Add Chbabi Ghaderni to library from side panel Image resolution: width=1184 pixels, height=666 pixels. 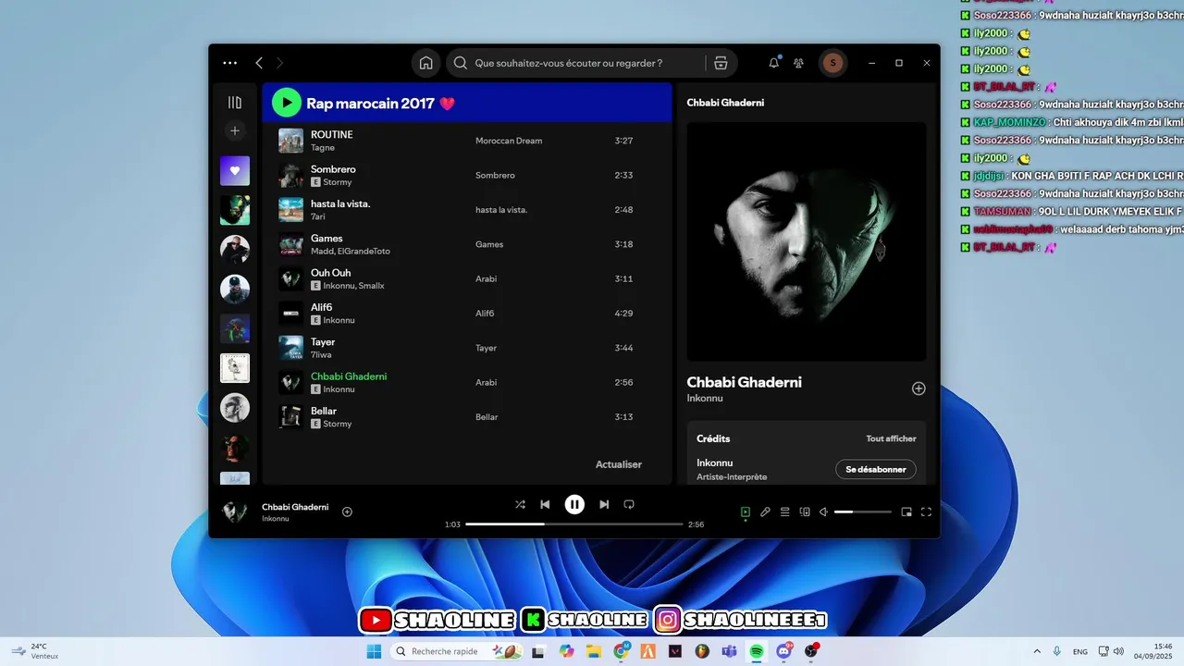[919, 388]
